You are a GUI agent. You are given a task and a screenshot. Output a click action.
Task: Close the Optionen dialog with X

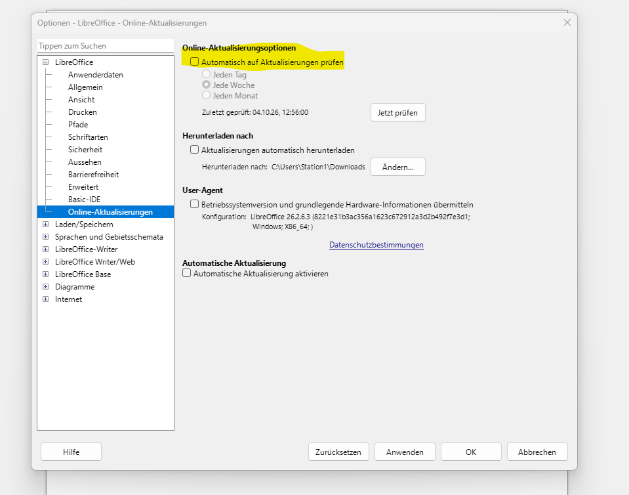567,22
